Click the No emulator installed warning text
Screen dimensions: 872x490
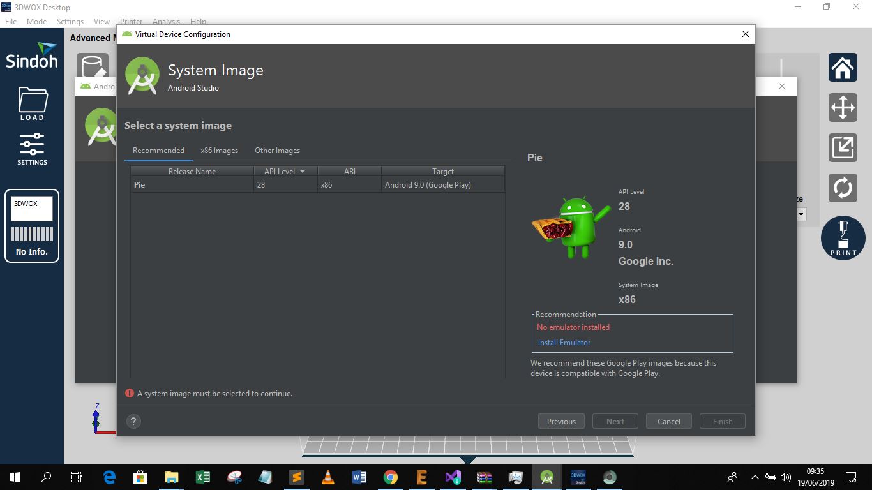point(573,327)
